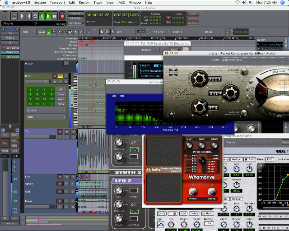The width and height of the screenshot is (289, 231).
Task: Select the zoom magnifier tool
Action: (60, 32)
